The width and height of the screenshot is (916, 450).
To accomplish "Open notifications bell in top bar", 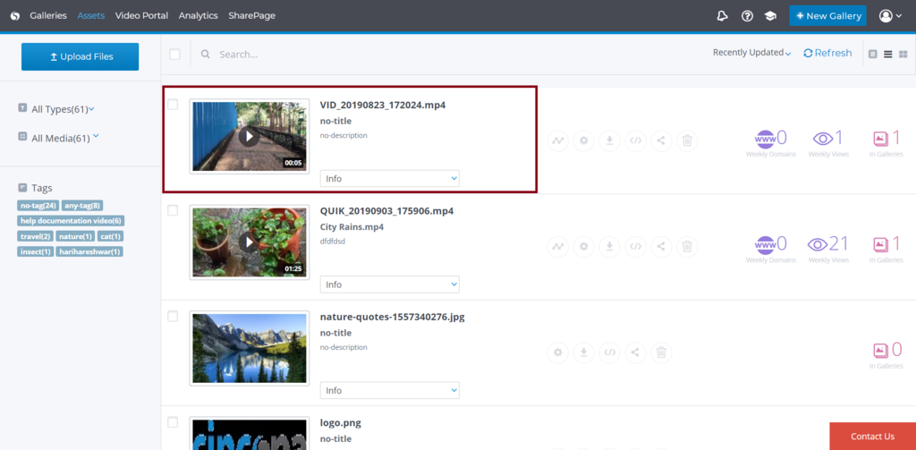I will 723,16.
